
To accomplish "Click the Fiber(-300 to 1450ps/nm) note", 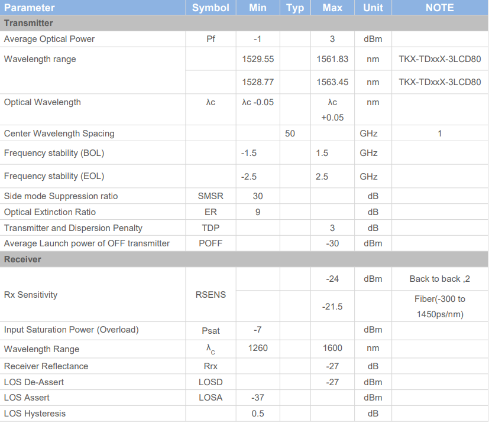I will tap(440, 307).
